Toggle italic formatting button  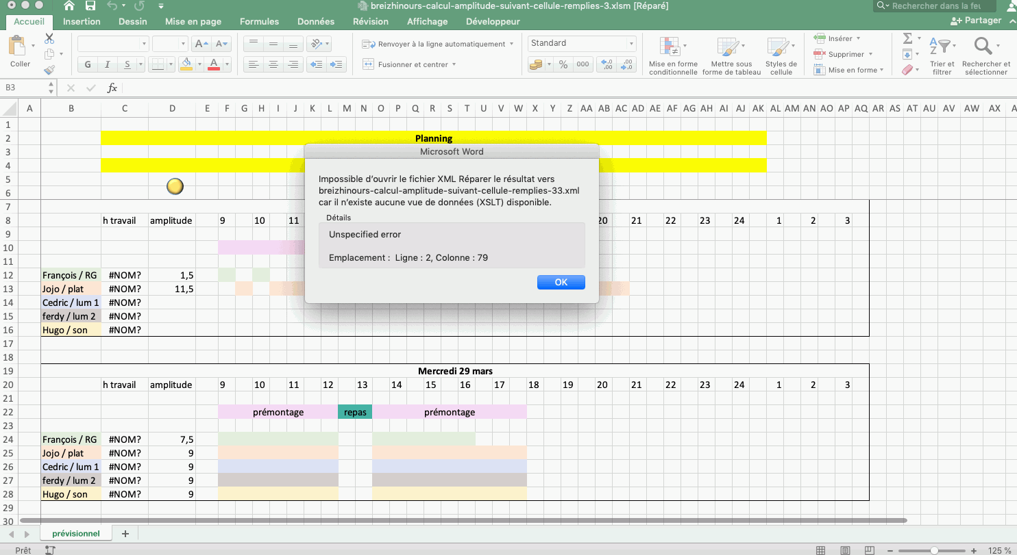click(108, 65)
